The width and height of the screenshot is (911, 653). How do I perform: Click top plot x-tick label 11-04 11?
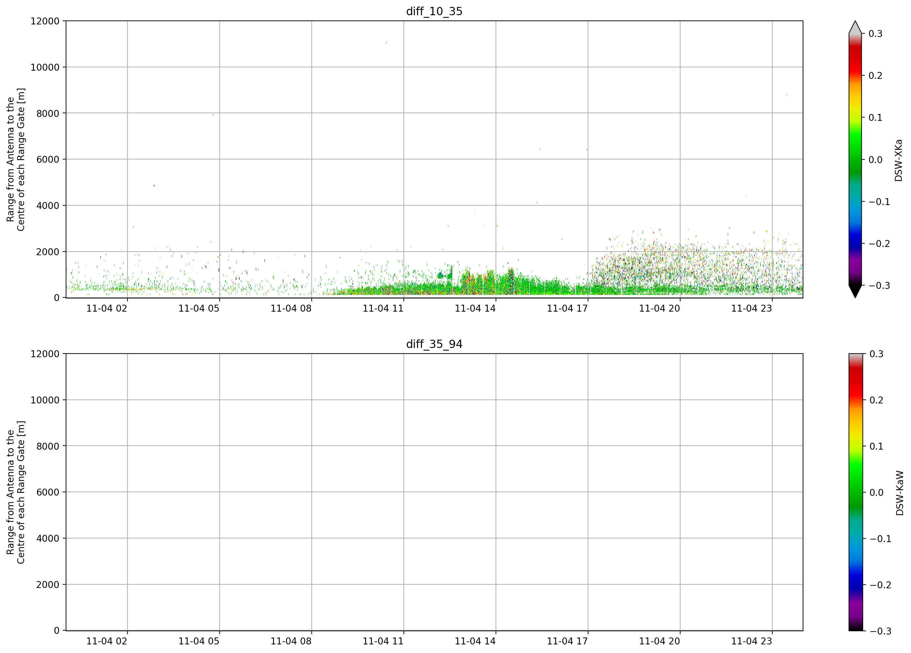(383, 308)
